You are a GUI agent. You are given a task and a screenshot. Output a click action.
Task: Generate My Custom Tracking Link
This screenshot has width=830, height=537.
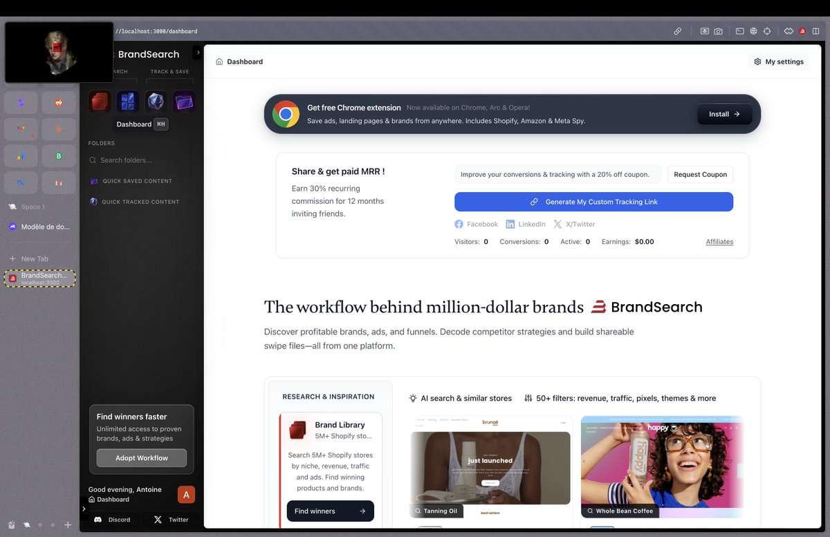click(x=593, y=202)
